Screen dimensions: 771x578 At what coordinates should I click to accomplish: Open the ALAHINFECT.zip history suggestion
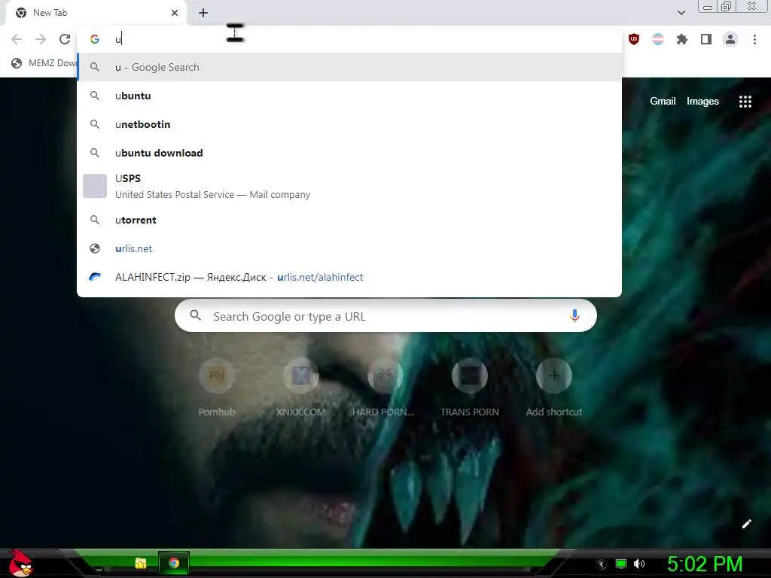click(x=349, y=277)
